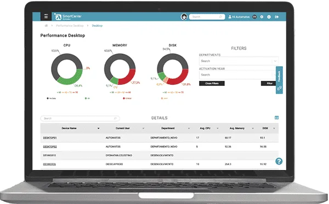Focus the Details table search field
329x204 pixels.
80,118
